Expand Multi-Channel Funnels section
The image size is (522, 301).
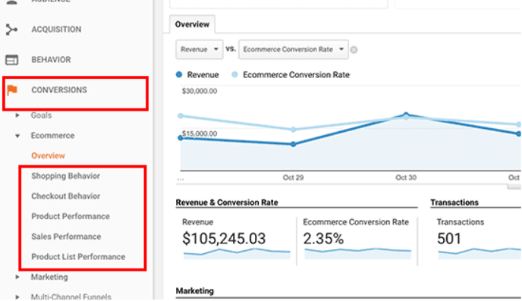point(17,296)
